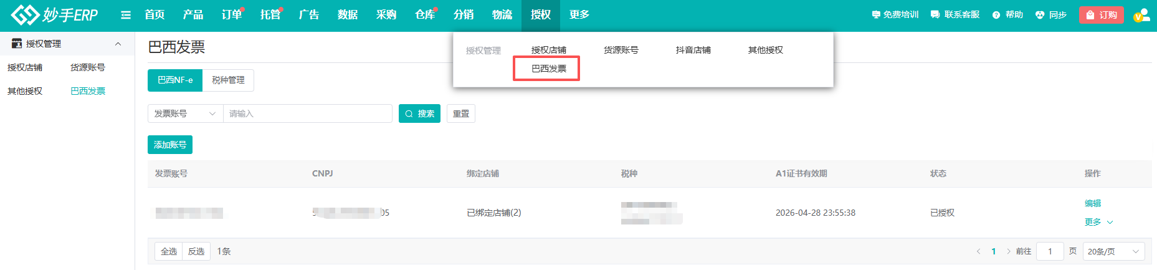The width and height of the screenshot is (1157, 270).
Task: Expand the 更多 actions dropdown in the row
Action: [x=1098, y=222]
